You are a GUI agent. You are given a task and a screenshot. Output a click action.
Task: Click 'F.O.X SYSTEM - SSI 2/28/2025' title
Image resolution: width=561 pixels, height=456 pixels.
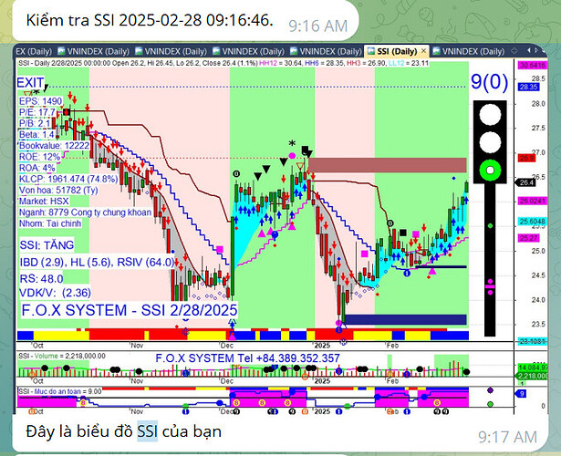click(x=130, y=310)
